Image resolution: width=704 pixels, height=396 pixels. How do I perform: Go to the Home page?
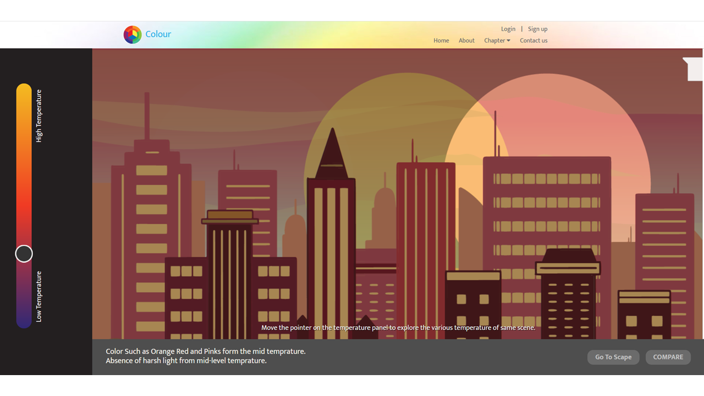[441, 41]
